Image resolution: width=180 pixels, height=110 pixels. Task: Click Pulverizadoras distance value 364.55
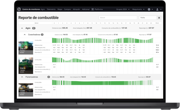pos(62,77)
